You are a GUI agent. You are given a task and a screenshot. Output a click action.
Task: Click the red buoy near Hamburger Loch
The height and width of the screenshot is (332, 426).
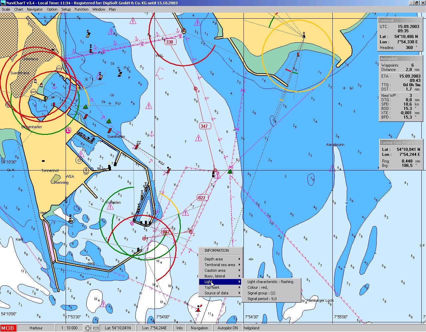point(199,308)
